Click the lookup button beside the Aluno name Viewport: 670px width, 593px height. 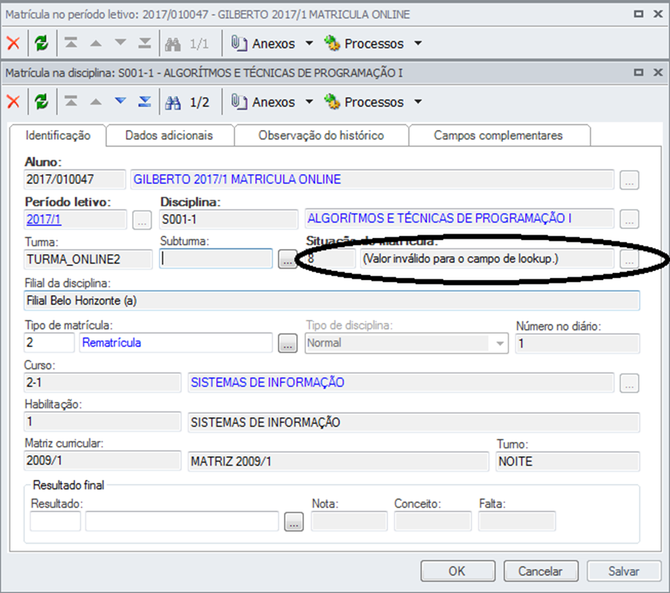pos(629,181)
